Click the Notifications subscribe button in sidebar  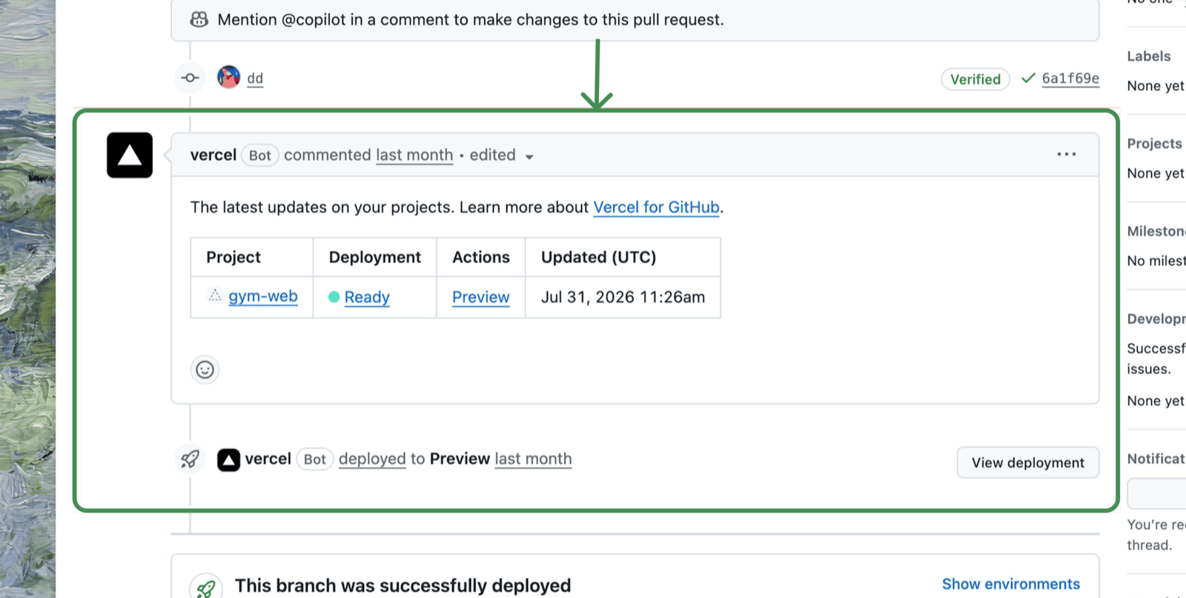[1157, 494]
